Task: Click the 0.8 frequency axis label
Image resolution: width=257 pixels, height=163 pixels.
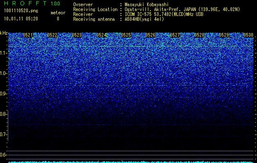Action: pos(2,114)
